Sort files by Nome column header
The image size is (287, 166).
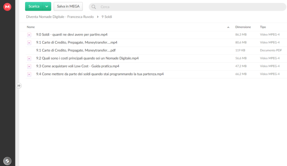coord(31,27)
